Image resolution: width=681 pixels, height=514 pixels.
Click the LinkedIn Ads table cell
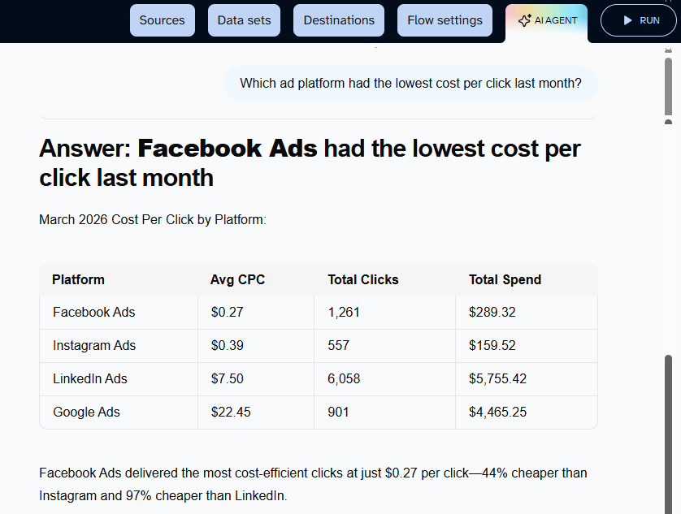(x=90, y=378)
